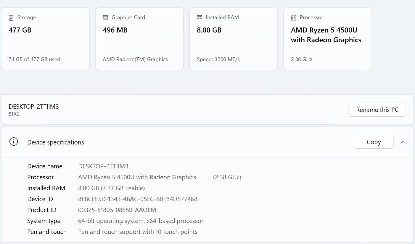The width and height of the screenshot is (415, 244).
Task: Click the Graphics Card icon
Action: pos(105,17)
